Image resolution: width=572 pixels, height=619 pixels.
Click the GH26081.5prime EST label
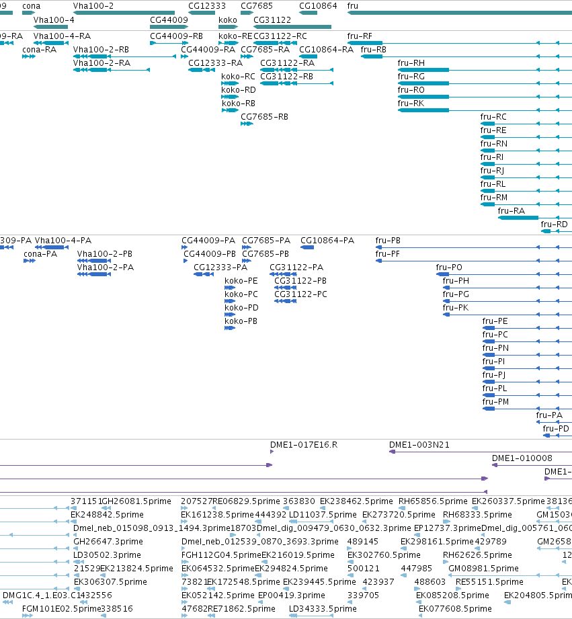pos(136,501)
